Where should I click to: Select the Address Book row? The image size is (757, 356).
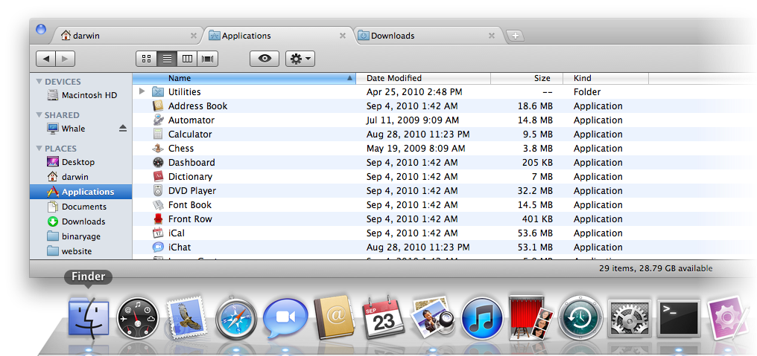pos(444,106)
